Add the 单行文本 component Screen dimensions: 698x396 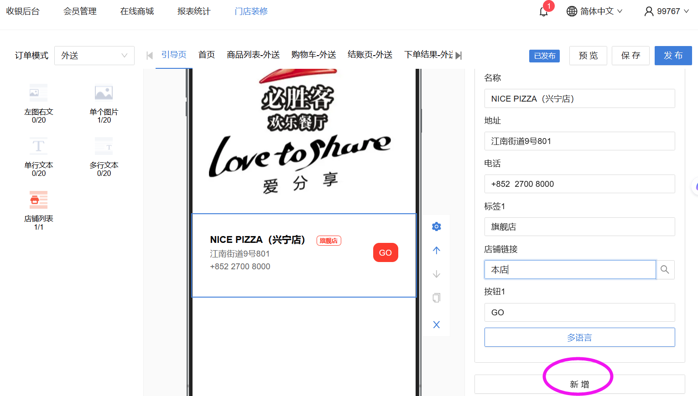39,157
